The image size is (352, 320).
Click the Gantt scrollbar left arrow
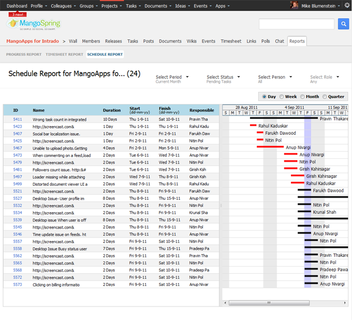point(225,303)
